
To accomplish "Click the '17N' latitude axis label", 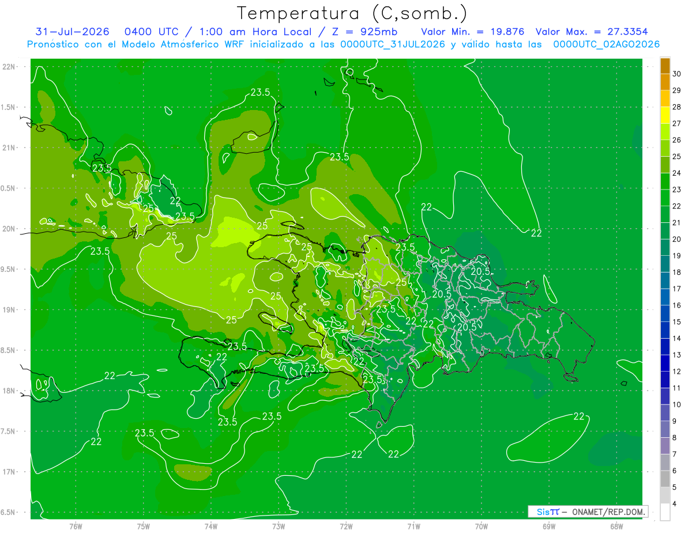I will pyautogui.click(x=9, y=472).
